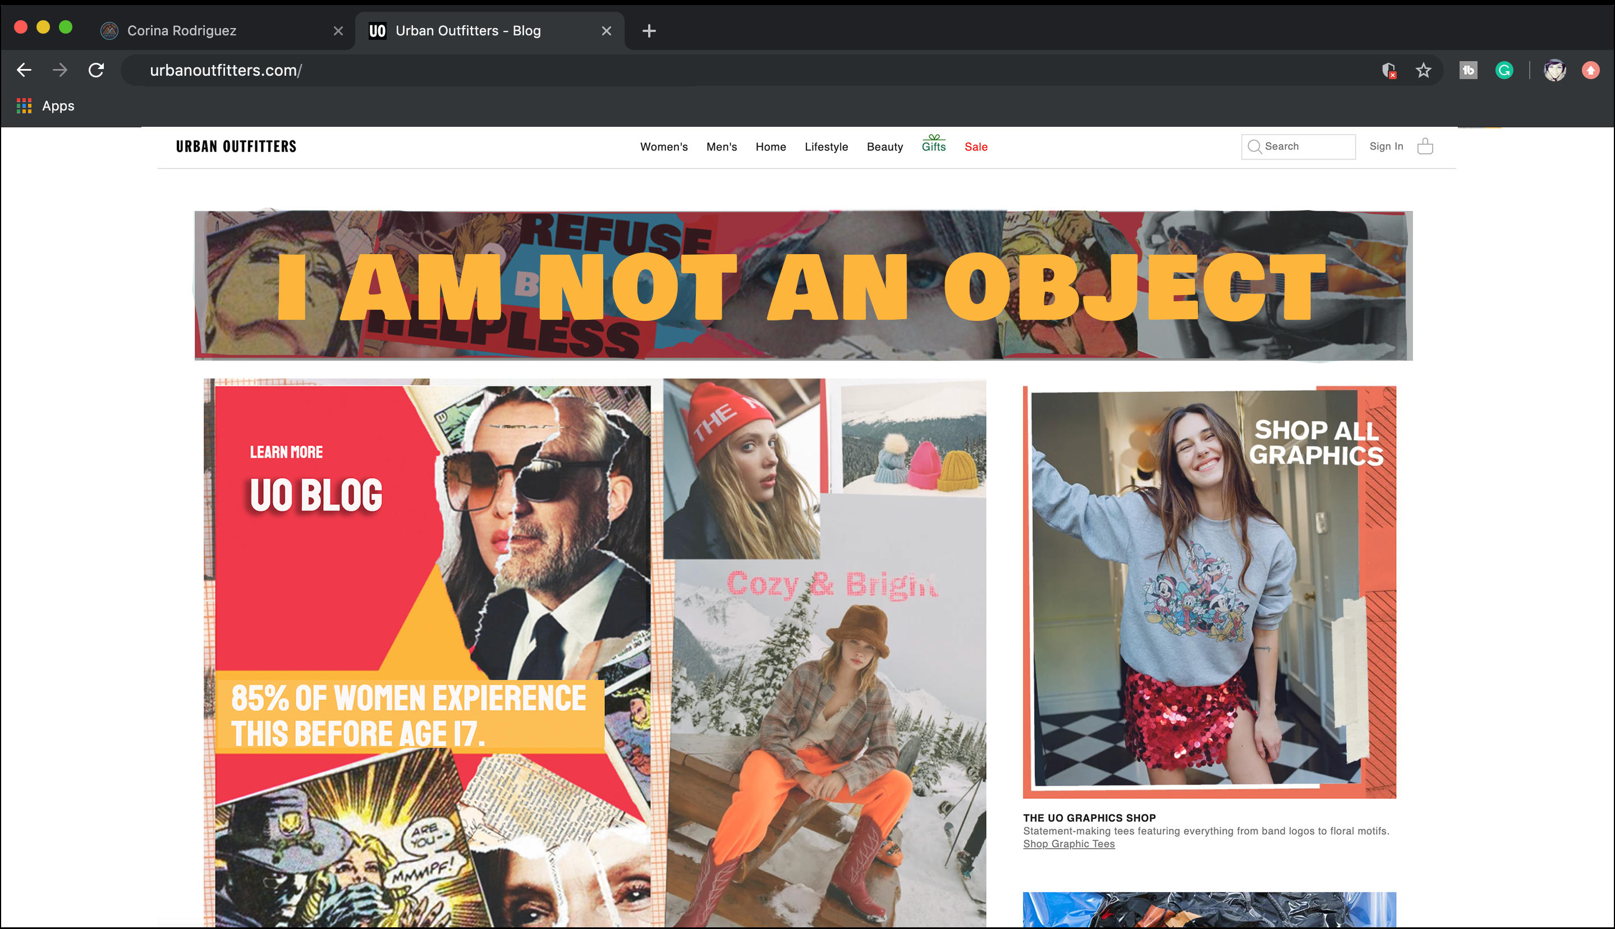Click the browser back arrow
Image resolution: width=1615 pixels, height=929 pixels.
click(24, 70)
